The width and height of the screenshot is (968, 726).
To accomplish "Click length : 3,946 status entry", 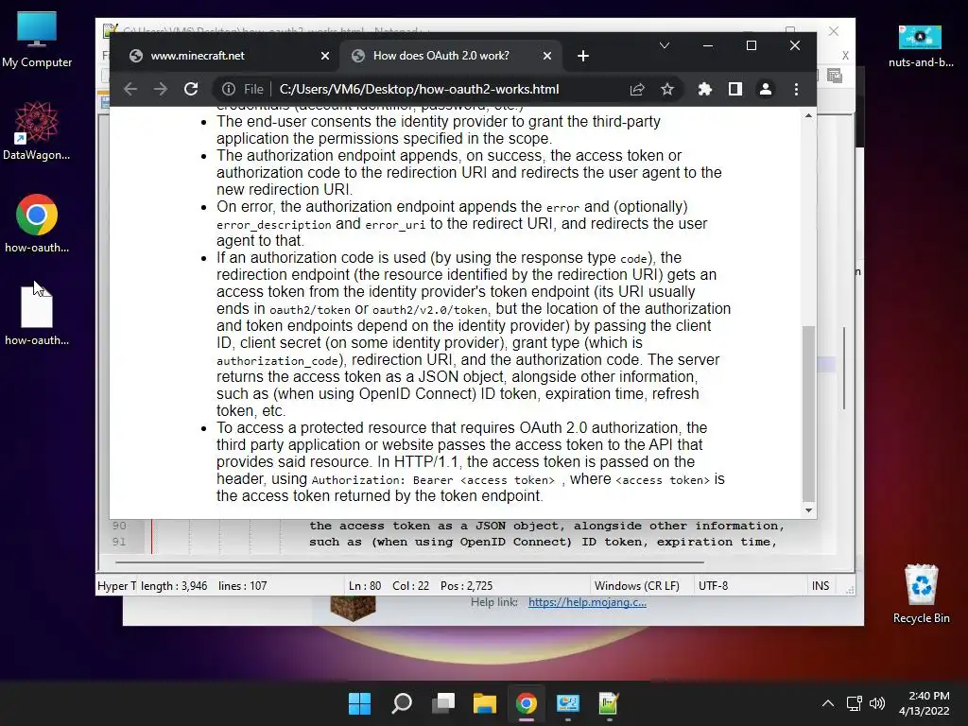I will (174, 586).
